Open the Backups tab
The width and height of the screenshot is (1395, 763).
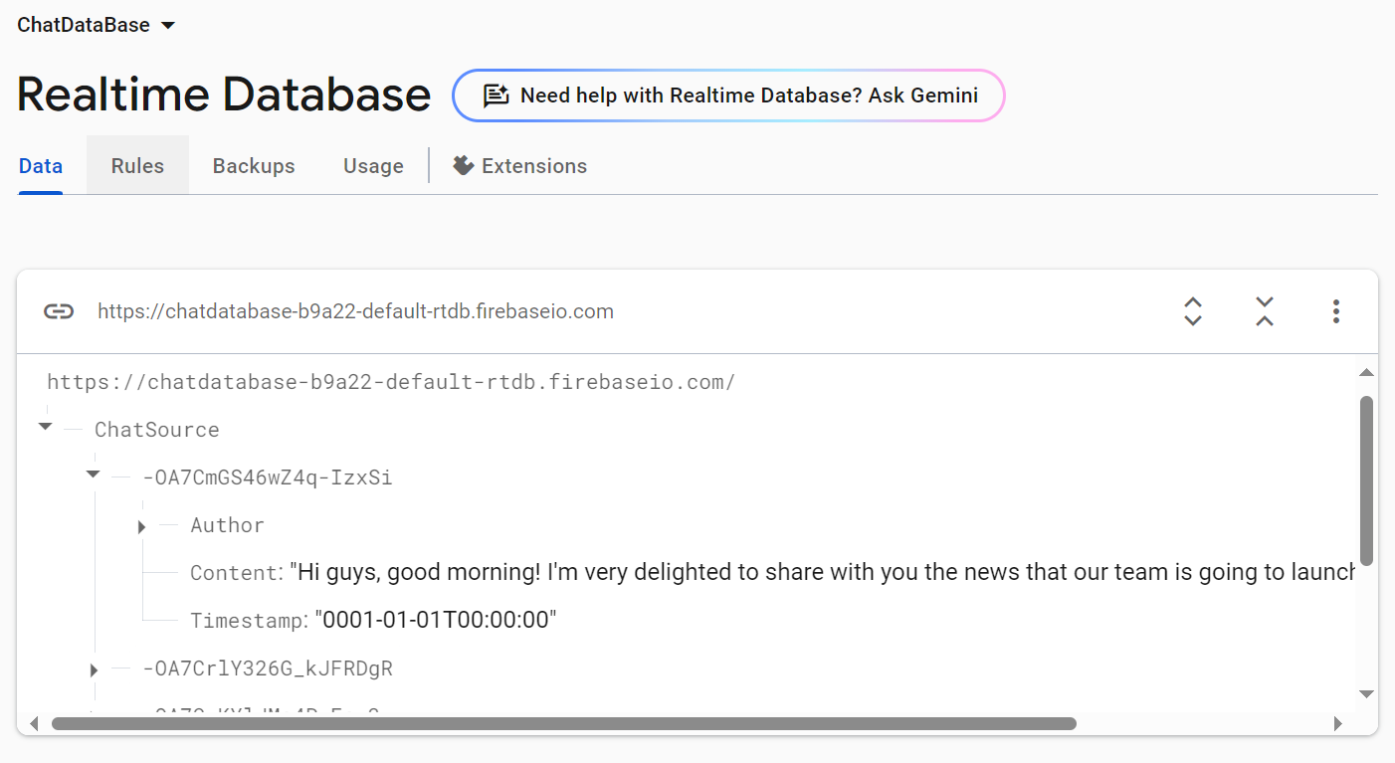point(254,166)
